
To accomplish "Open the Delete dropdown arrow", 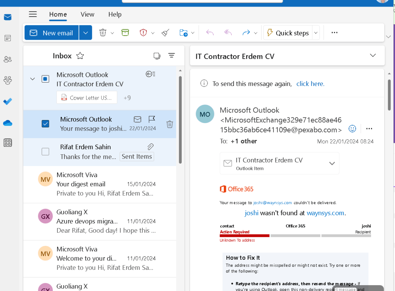I will [x=112, y=33].
